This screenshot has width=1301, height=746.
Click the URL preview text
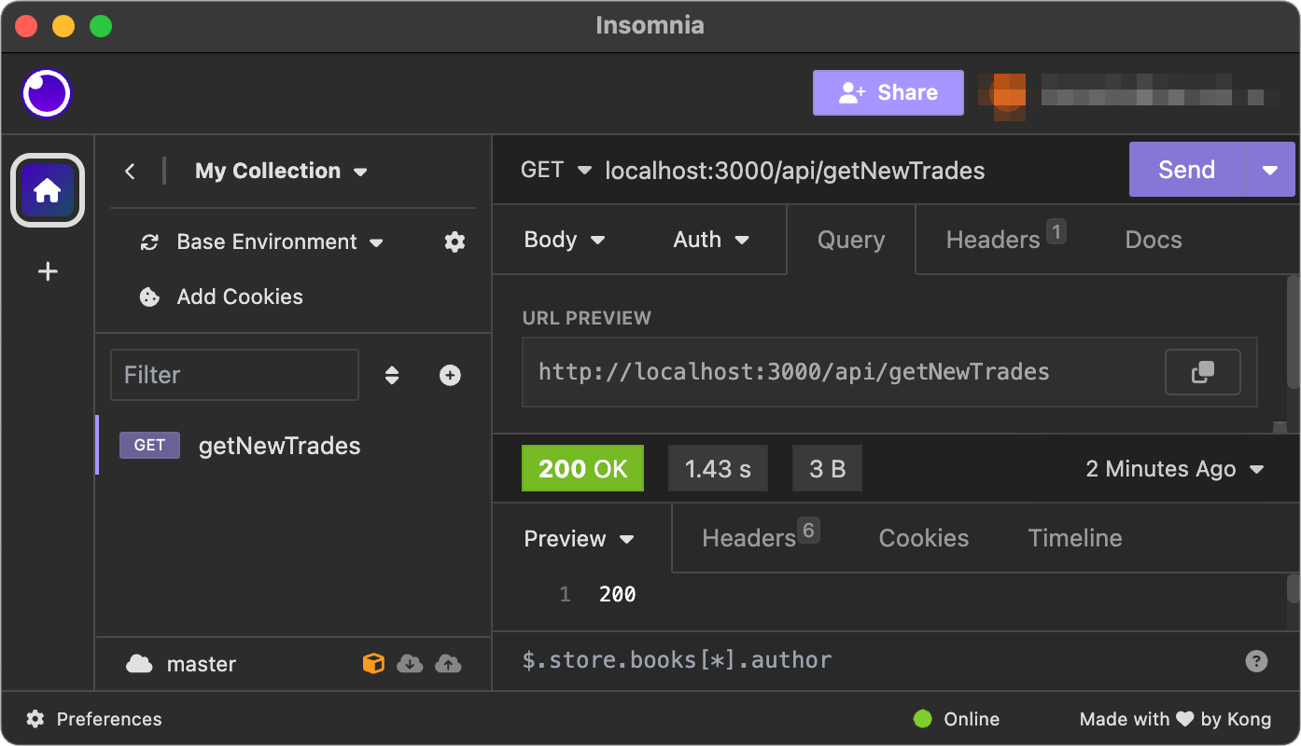[x=794, y=372]
